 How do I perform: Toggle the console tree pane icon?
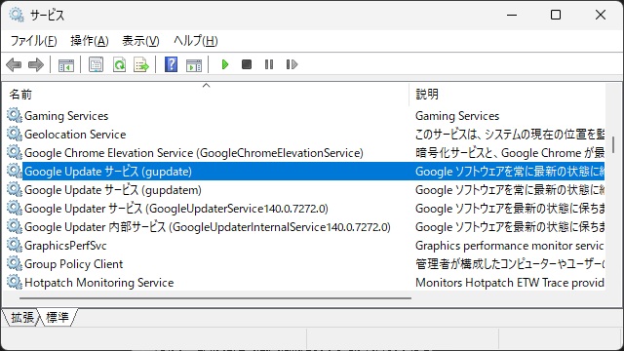click(66, 64)
